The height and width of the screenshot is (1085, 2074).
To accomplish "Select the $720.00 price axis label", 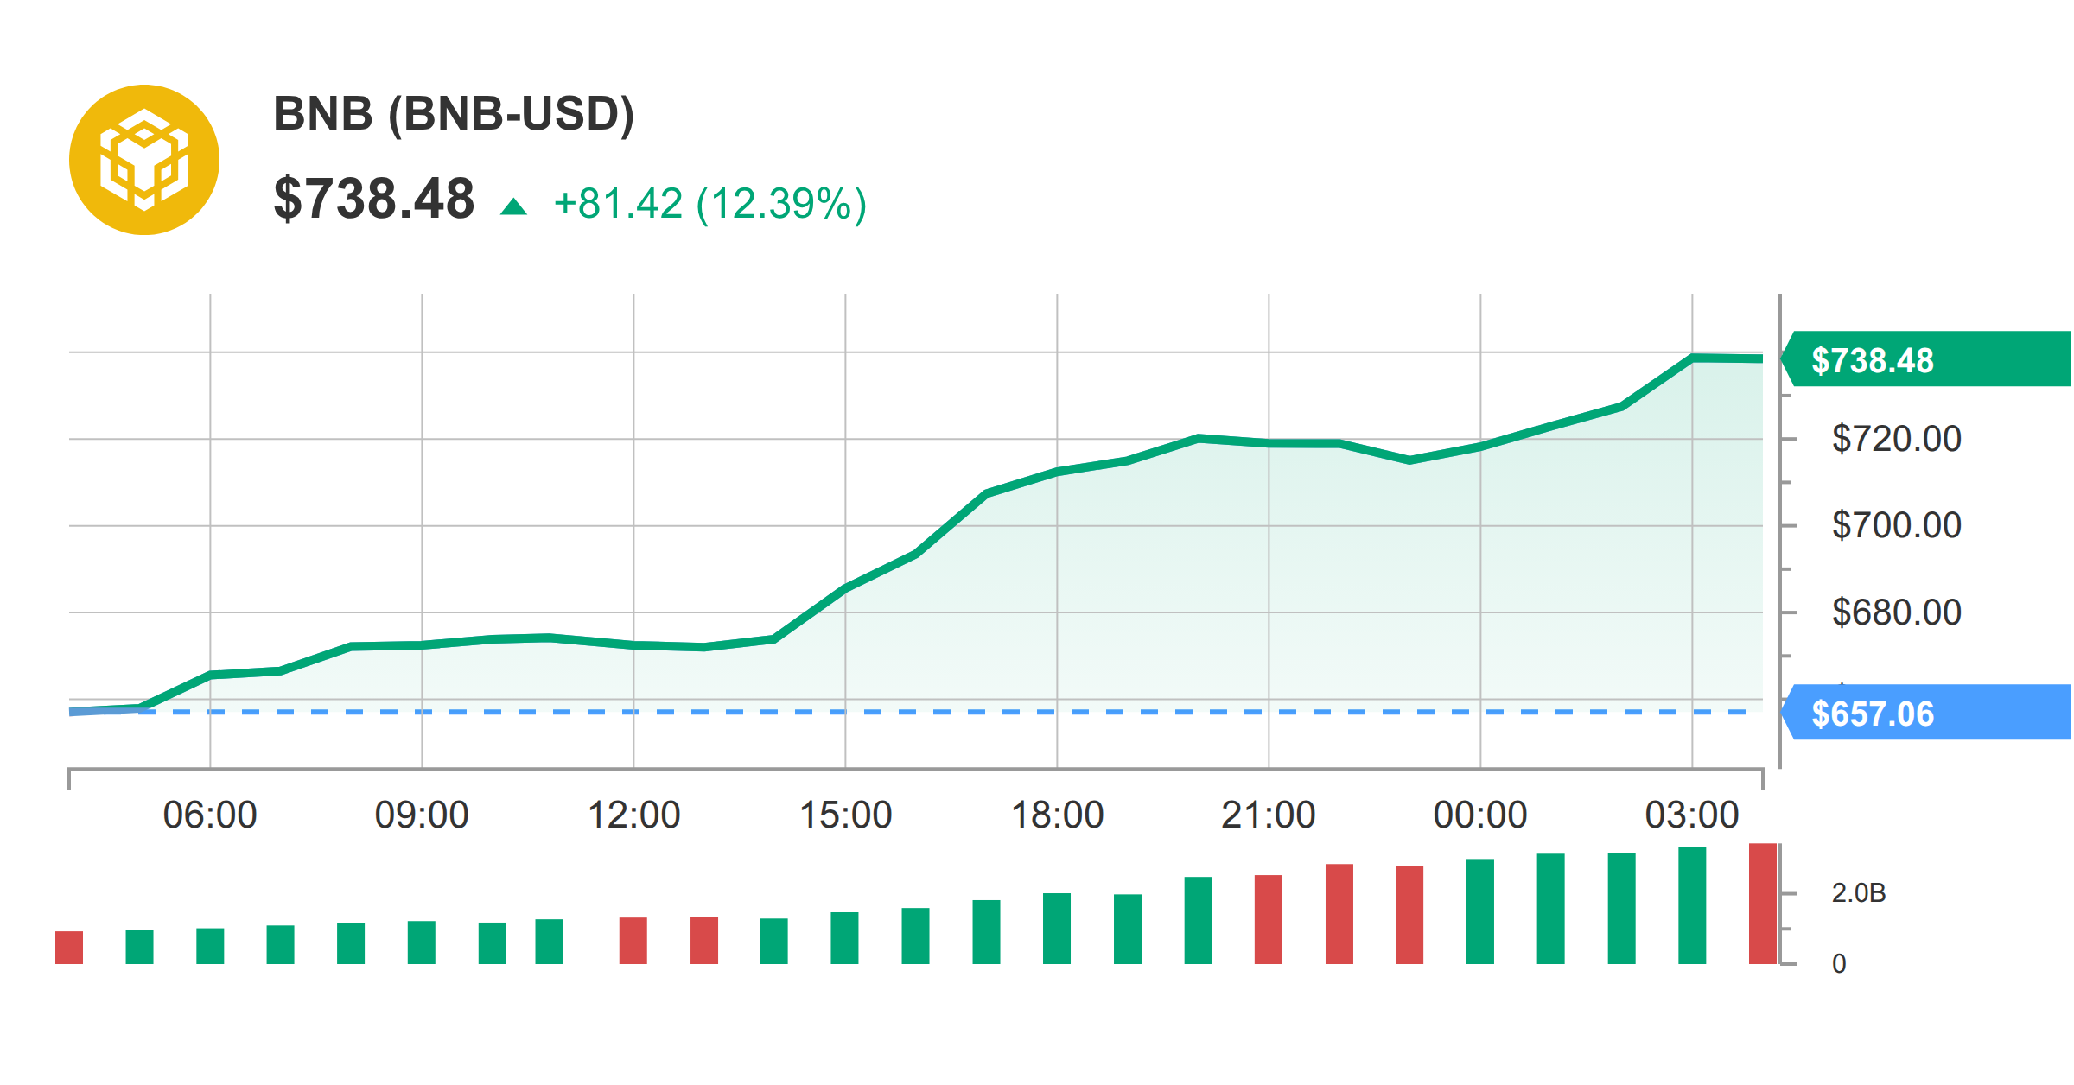I will tap(1897, 439).
